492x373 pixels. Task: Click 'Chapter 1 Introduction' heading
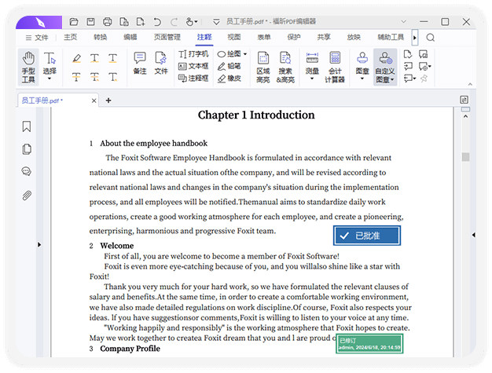coord(256,115)
